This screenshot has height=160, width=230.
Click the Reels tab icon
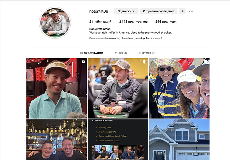[x=116, y=53]
